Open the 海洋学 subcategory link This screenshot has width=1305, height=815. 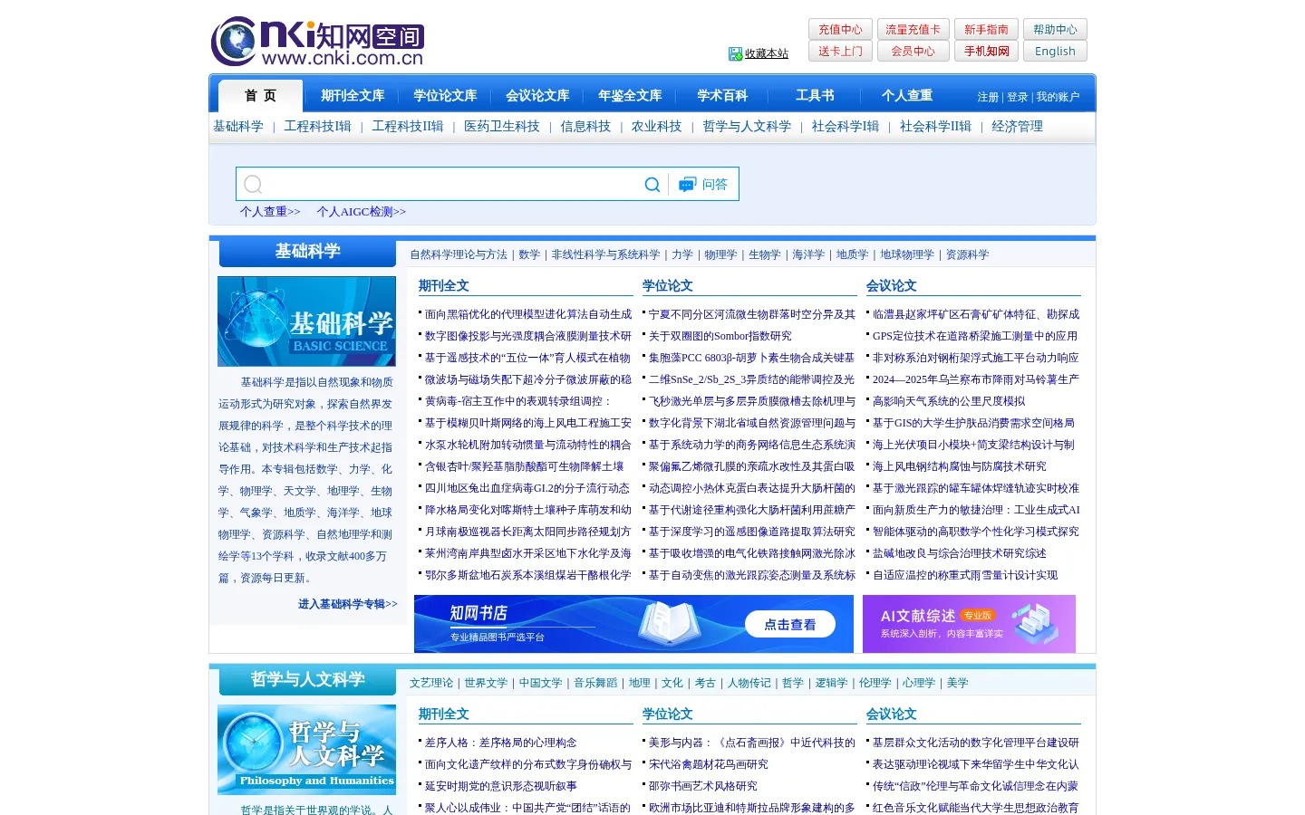tap(808, 255)
